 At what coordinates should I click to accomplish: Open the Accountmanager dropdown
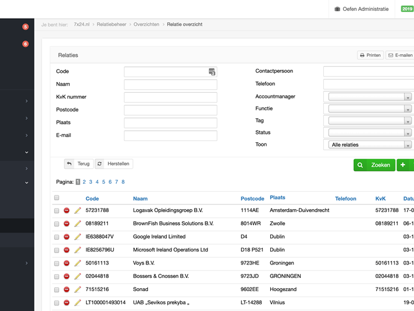369,97
